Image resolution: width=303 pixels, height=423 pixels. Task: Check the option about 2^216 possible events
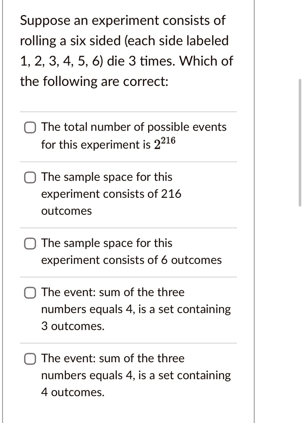(x=29, y=128)
